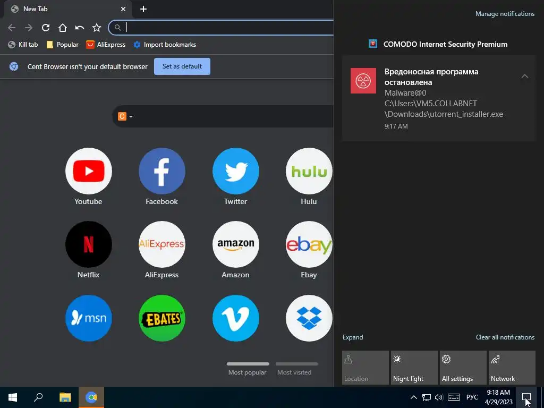Close the New Tab tab
This screenshot has height=408, width=544.
point(123,9)
